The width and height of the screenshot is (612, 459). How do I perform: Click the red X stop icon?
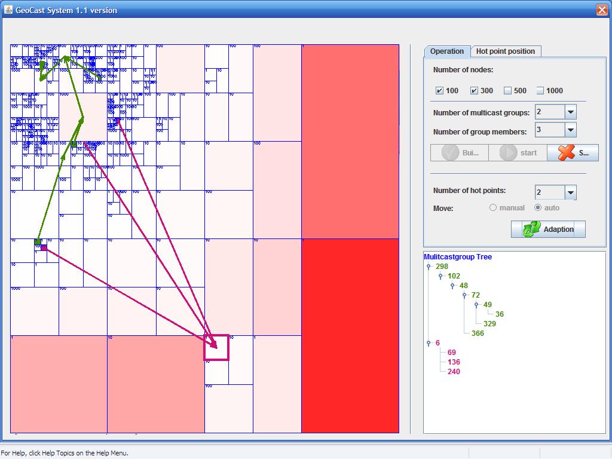pyautogui.click(x=566, y=152)
